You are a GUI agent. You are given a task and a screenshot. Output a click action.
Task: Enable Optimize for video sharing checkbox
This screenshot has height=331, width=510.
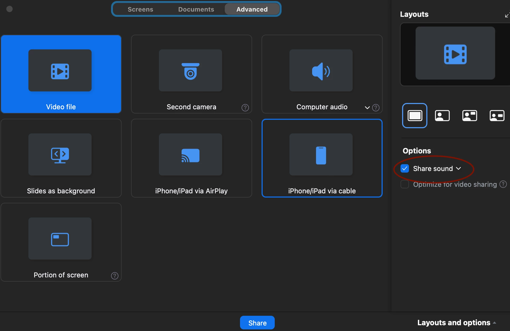pyautogui.click(x=405, y=184)
